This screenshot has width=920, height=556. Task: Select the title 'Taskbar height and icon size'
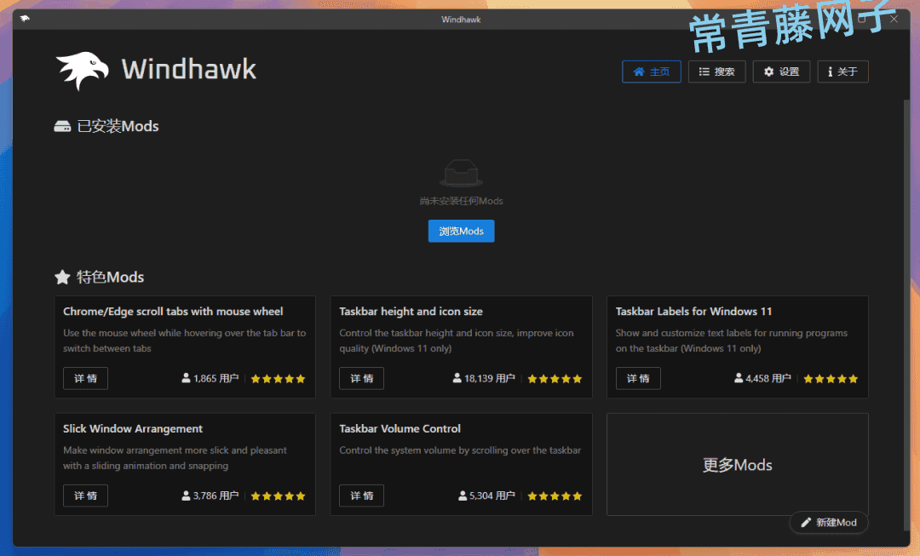pos(411,312)
